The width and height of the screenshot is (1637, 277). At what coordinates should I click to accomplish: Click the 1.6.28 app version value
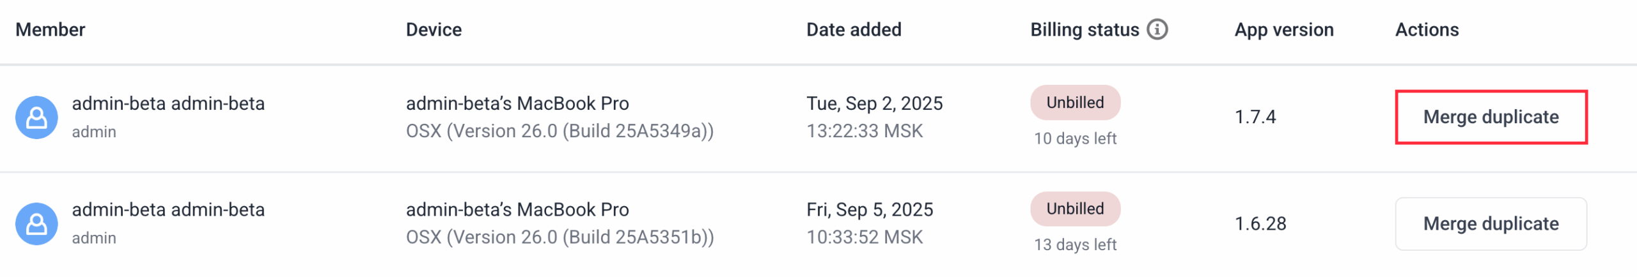(x=1260, y=224)
